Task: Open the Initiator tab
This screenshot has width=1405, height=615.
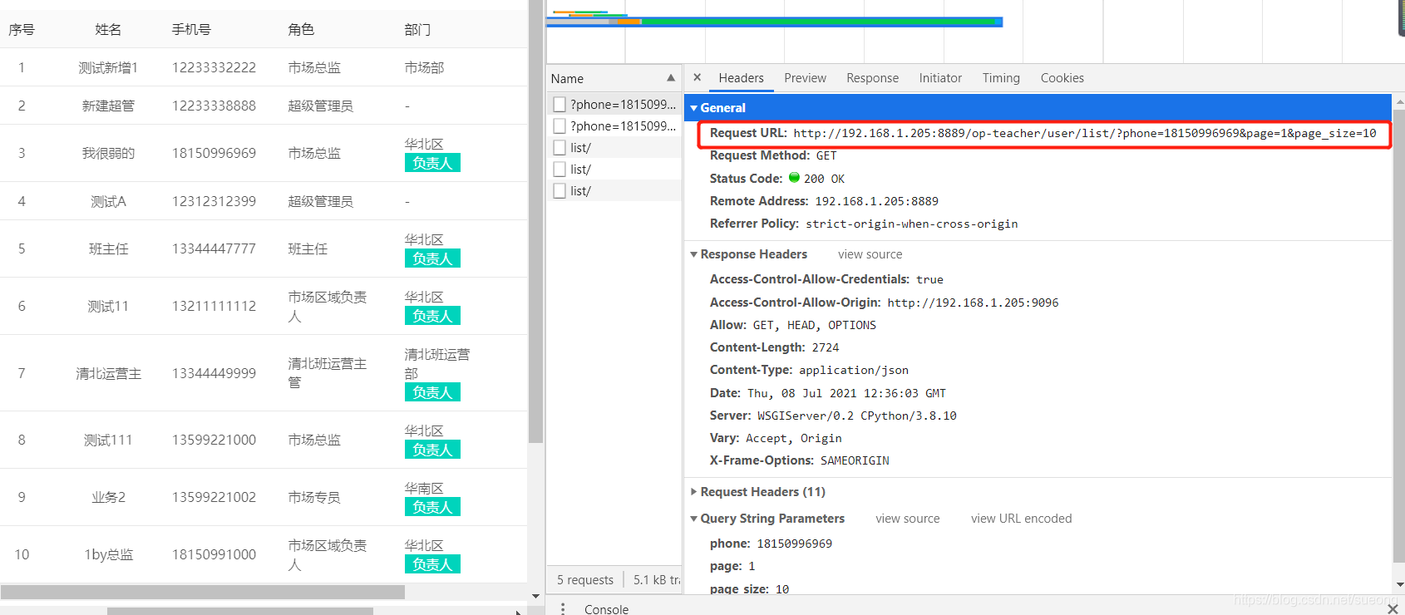Action: 940,78
